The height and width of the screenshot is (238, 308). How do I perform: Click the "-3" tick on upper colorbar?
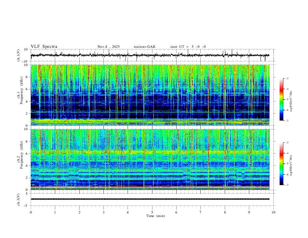coord(287,78)
